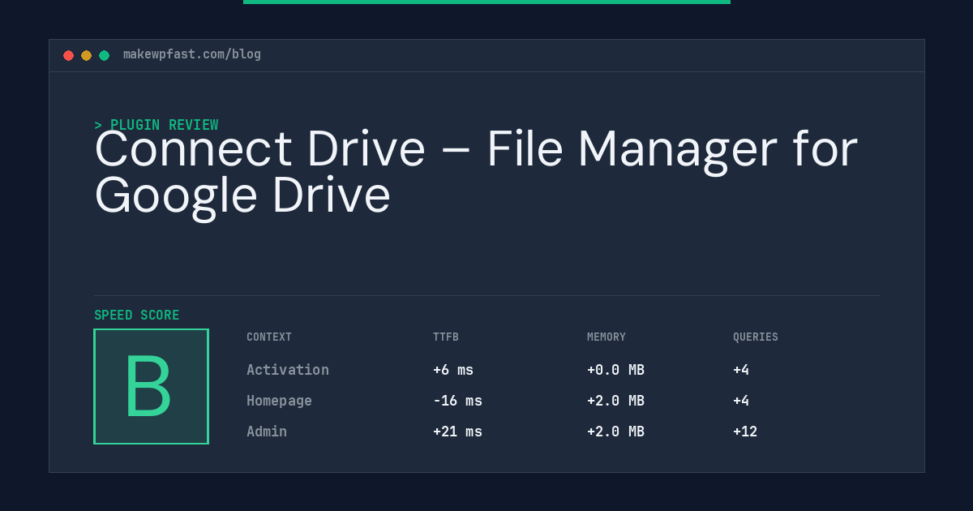
Task: Click the Activation '+4' queries value
Action: [741, 370]
